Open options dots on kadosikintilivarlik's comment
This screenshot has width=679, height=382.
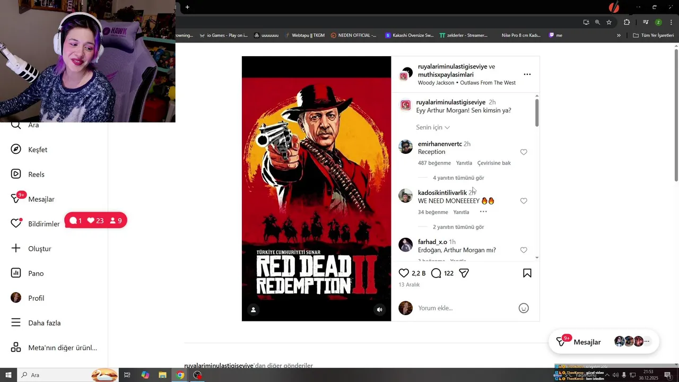click(483, 212)
